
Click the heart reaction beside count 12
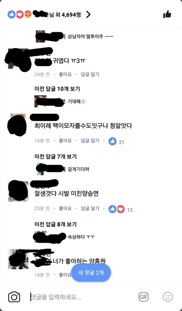click(121, 209)
